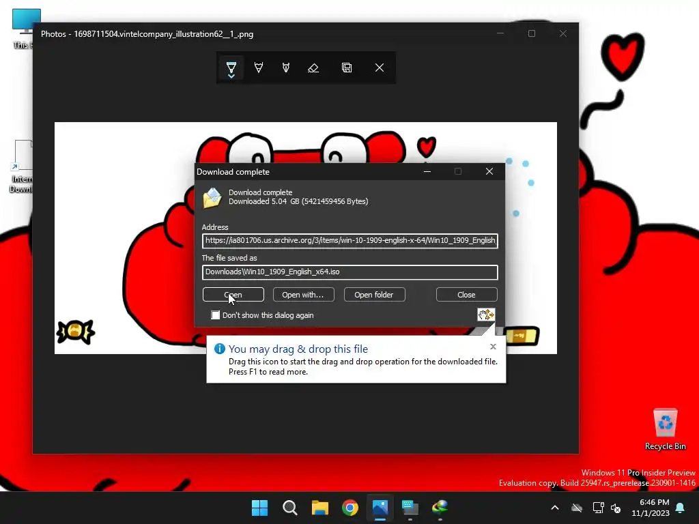Open network status tray icon

tap(598, 508)
